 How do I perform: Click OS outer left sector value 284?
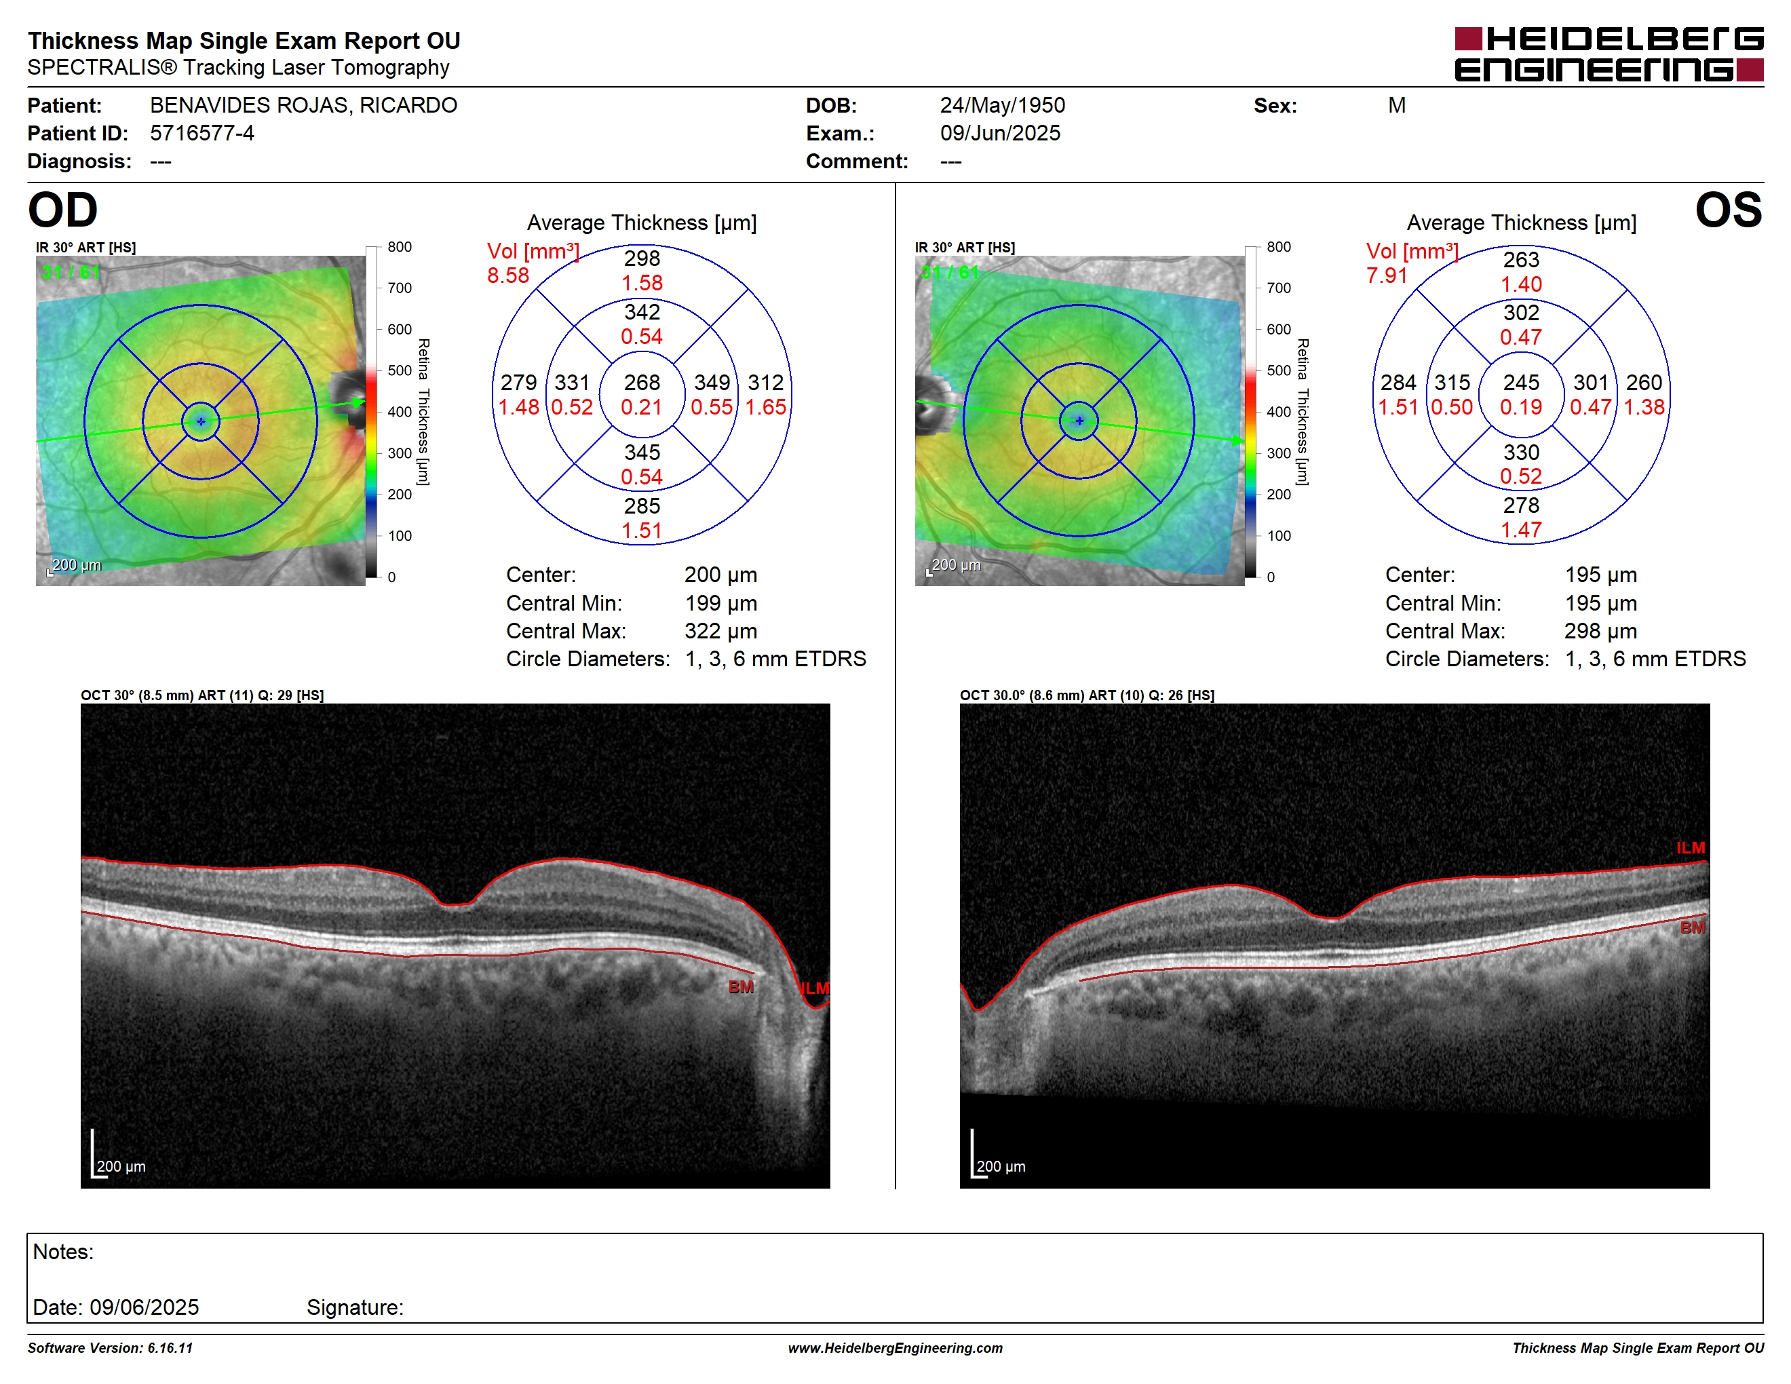pyautogui.click(x=1398, y=382)
